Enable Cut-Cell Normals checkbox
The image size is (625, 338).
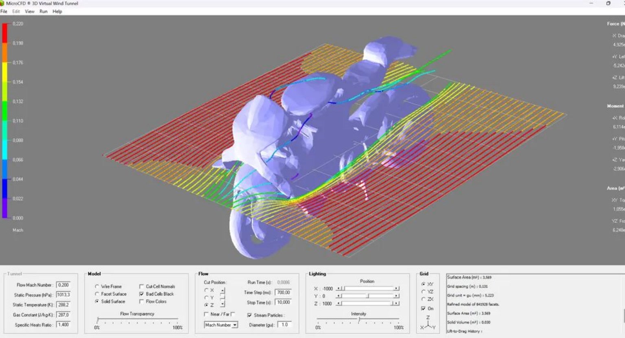point(141,287)
